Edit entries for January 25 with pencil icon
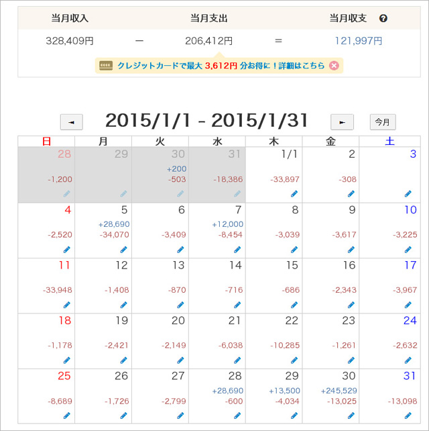This screenshot has height=431, width=429. pyautogui.click(x=67, y=416)
